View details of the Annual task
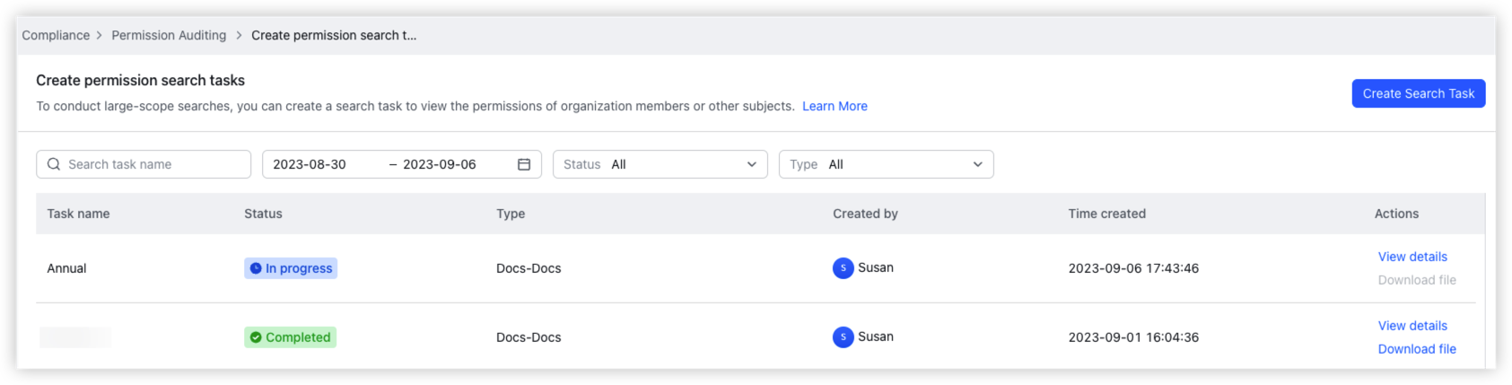 pyautogui.click(x=1412, y=257)
